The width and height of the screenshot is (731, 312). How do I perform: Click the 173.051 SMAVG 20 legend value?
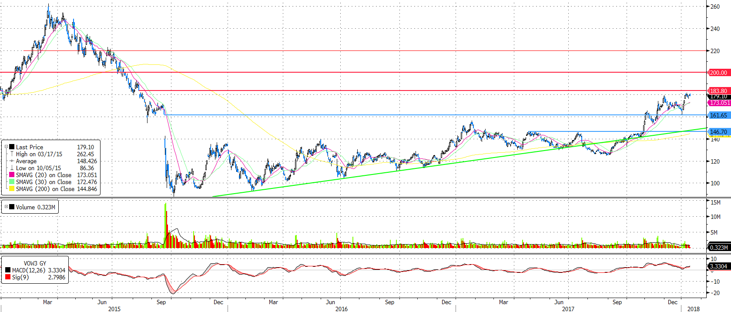87,175
